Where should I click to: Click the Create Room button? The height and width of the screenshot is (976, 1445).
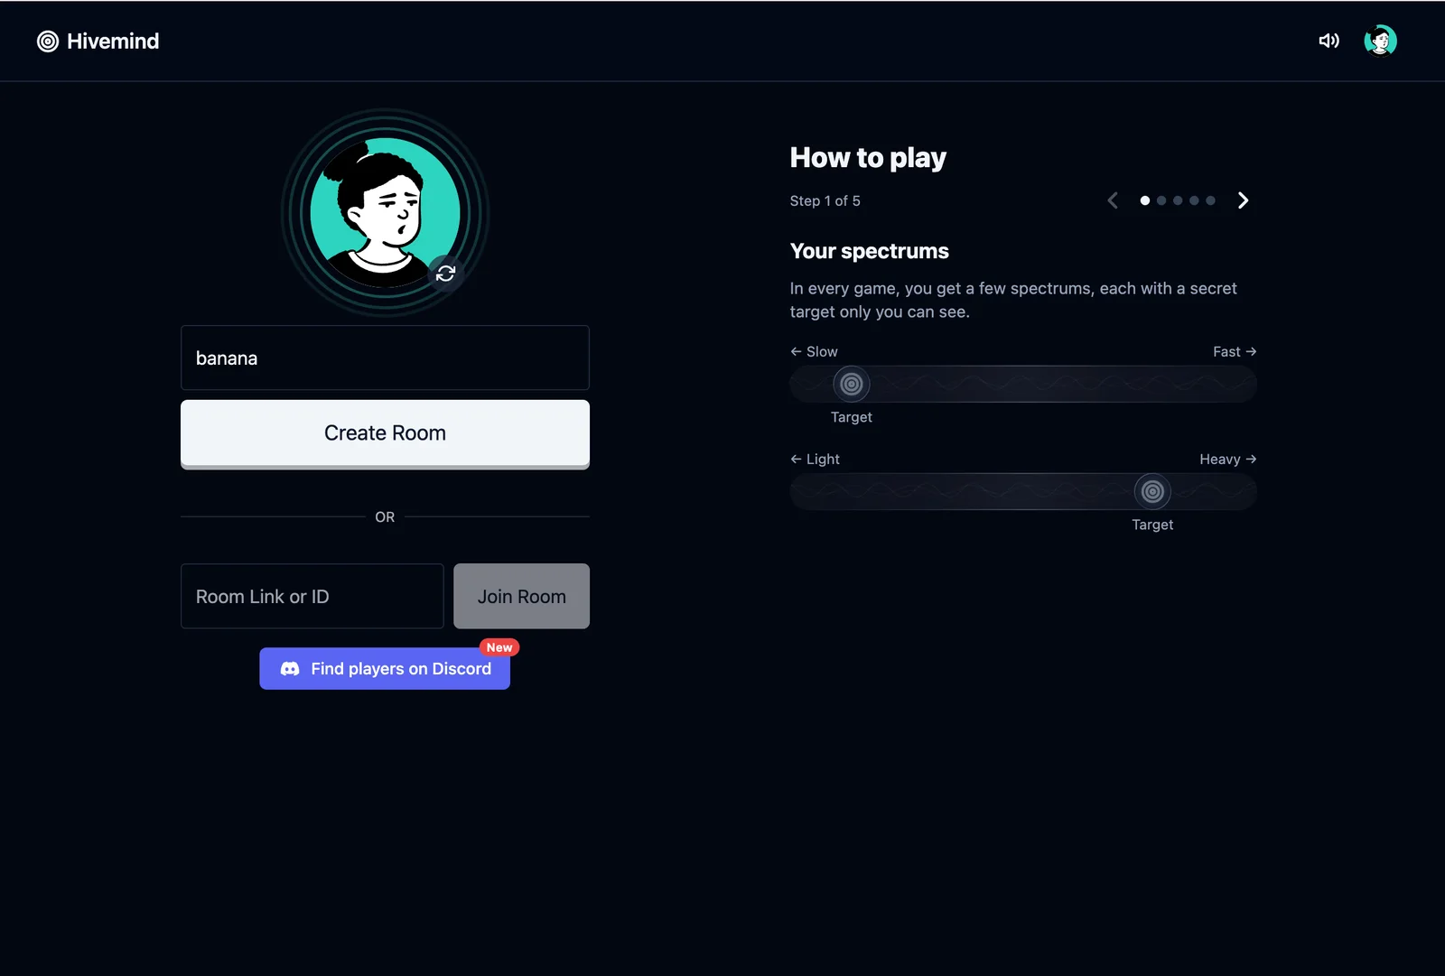(x=385, y=433)
